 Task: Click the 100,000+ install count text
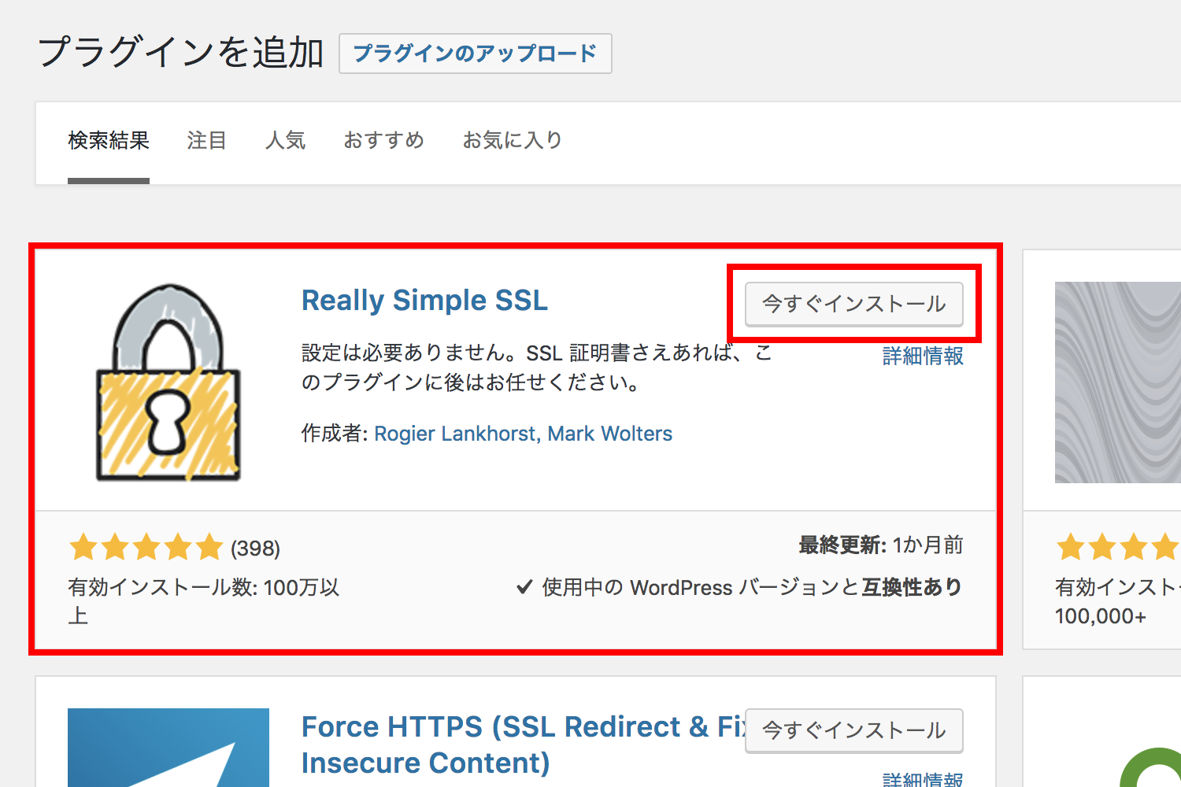(x=1101, y=616)
